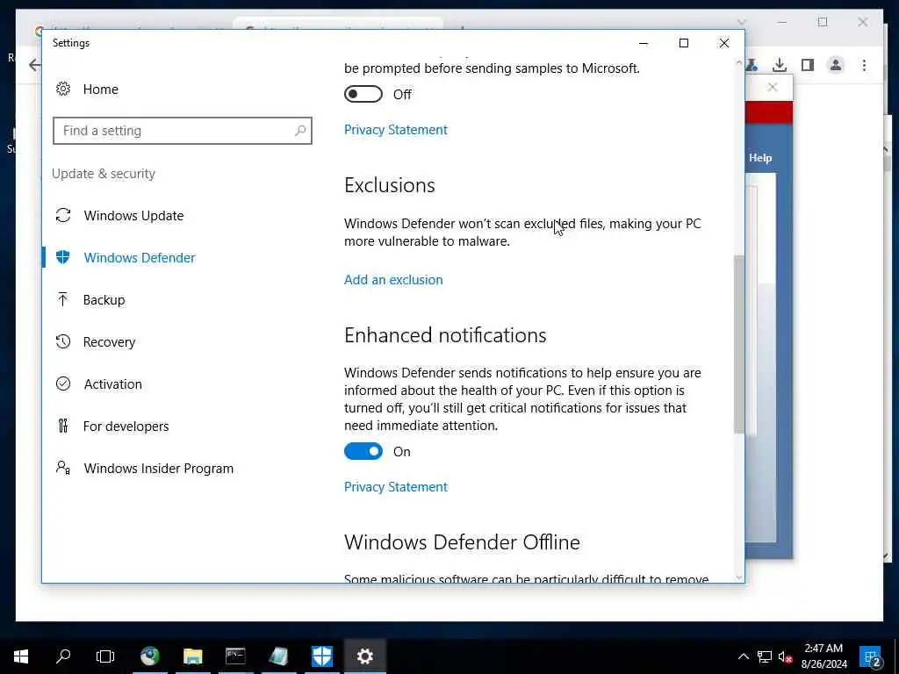Select the Windows Defender shield icon in sidebar
Screen dimensions: 899x674
63,257
